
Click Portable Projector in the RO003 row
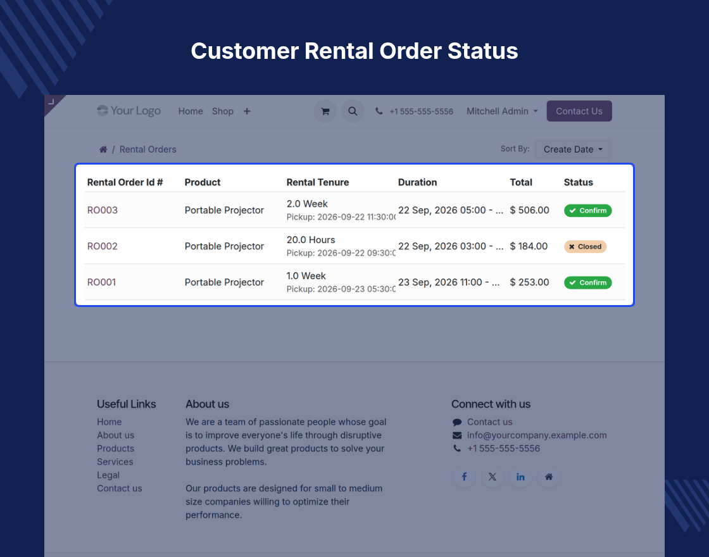(x=224, y=210)
